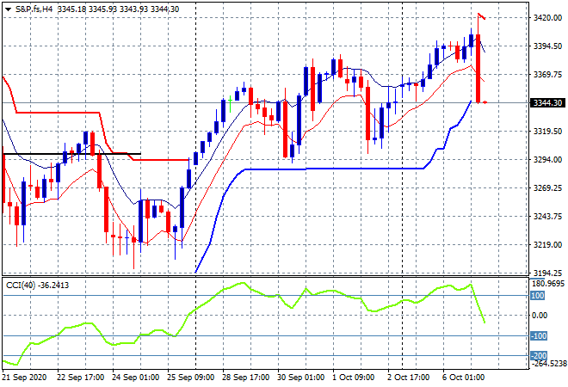Image resolution: width=568 pixels, height=387 pixels.
Task: Click the CCI 100 level label
Action: pyautogui.click(x=538, y=296)
